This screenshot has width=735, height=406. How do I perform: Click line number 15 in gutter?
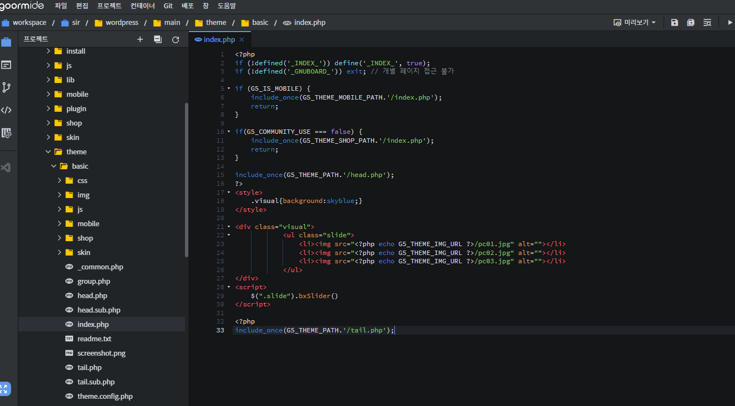(222, 175)
